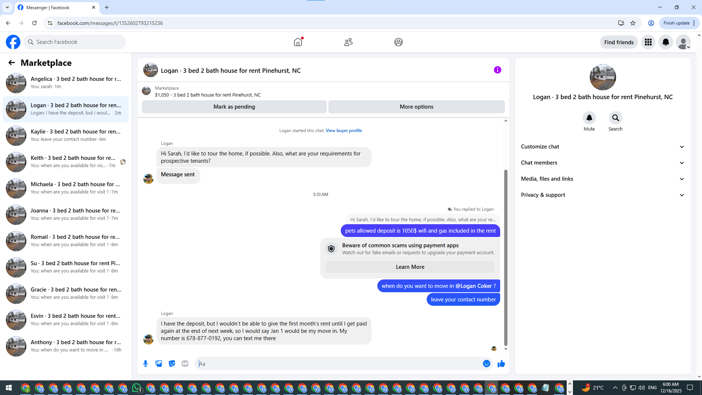Click the chat scrollbar down arrow
Image resolution: width=702 pixels, height=395 pixels.
click(506, 349)
